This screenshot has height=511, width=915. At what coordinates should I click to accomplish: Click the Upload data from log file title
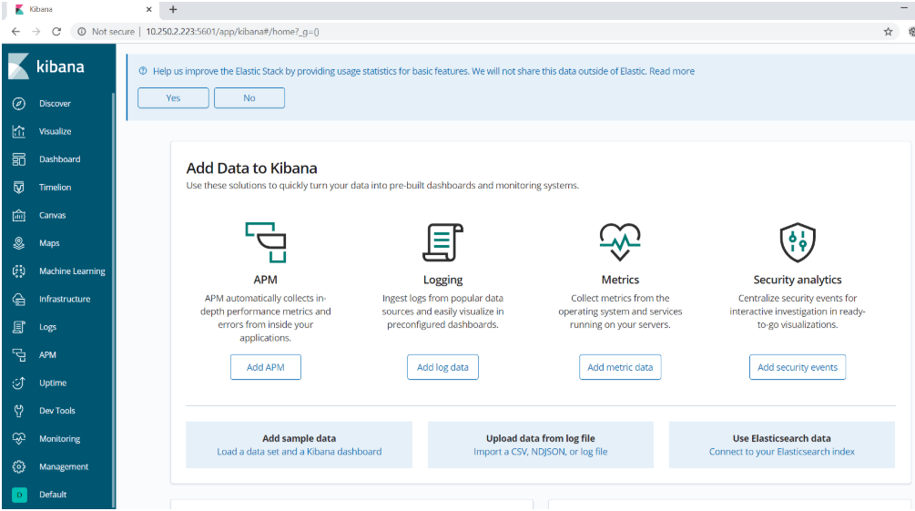click(541, 438)
